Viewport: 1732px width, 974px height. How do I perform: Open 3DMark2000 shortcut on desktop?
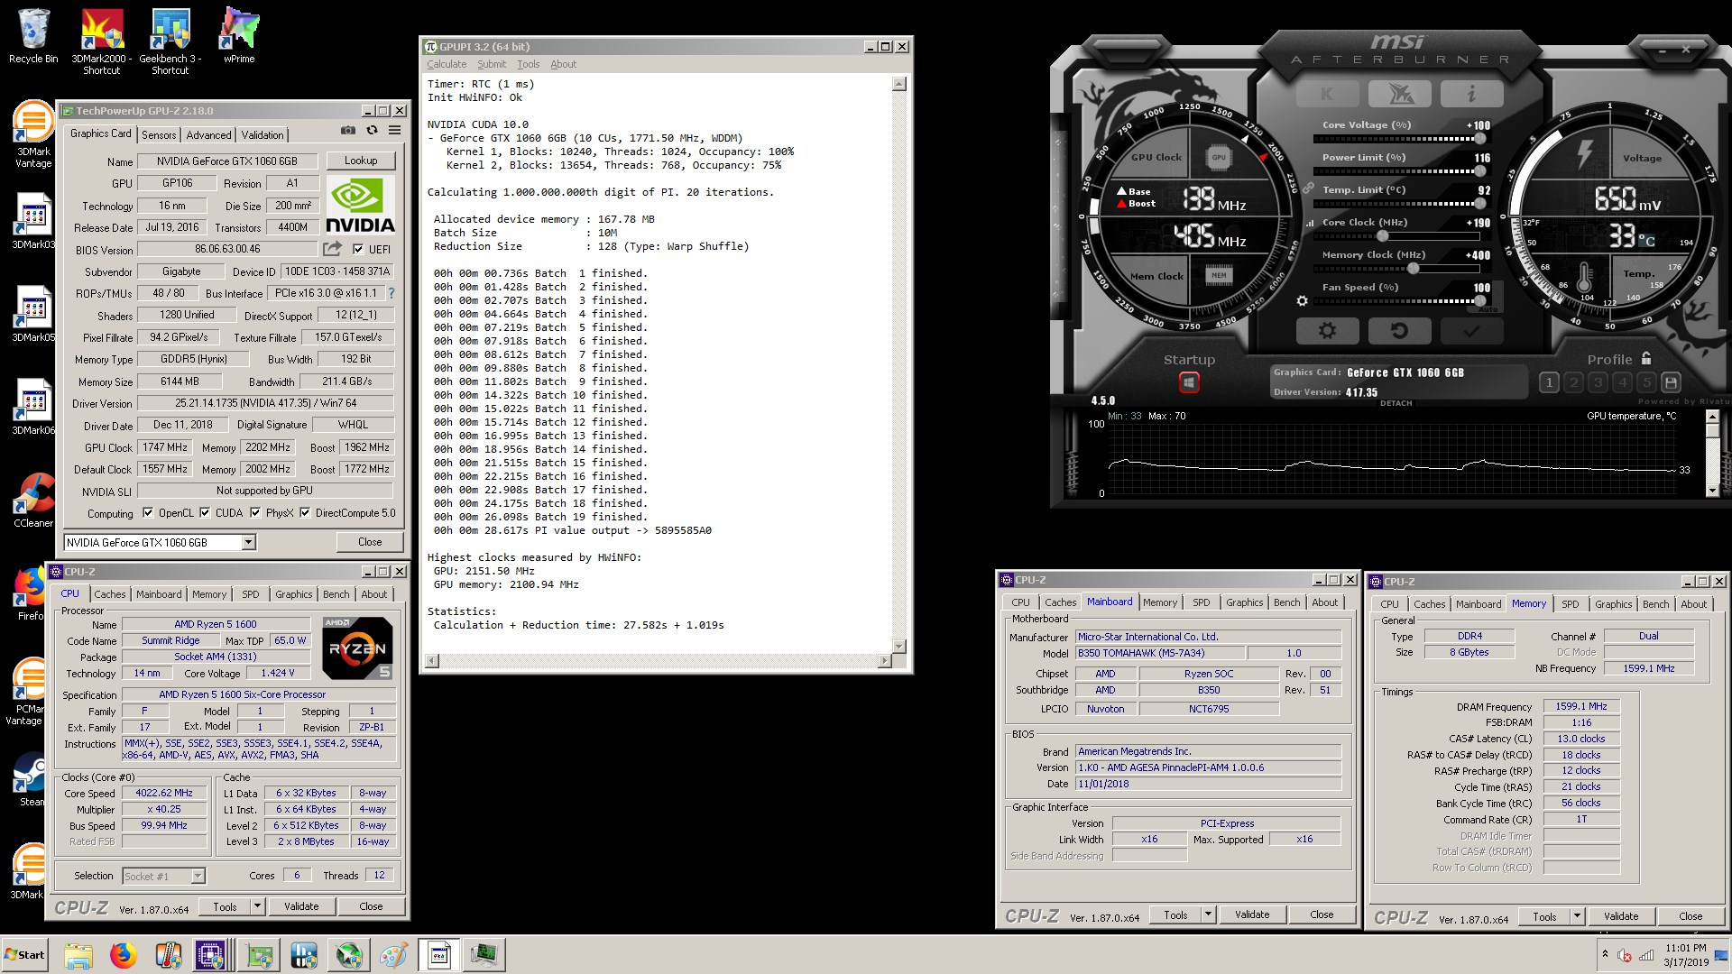101,41
